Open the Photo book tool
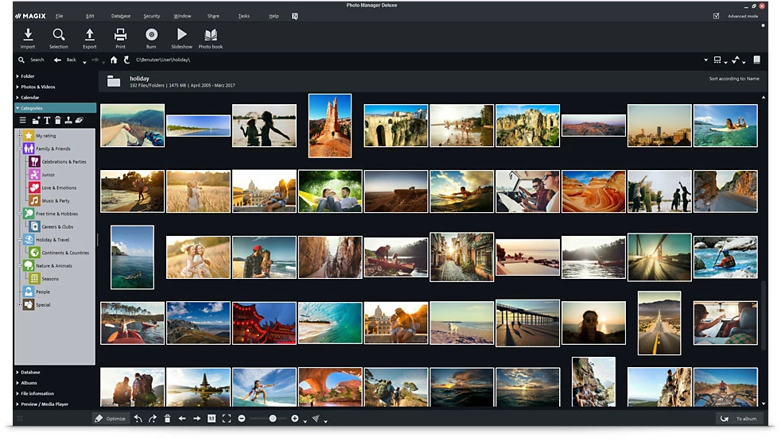This screenshot has height=441, width=781. 210,37
